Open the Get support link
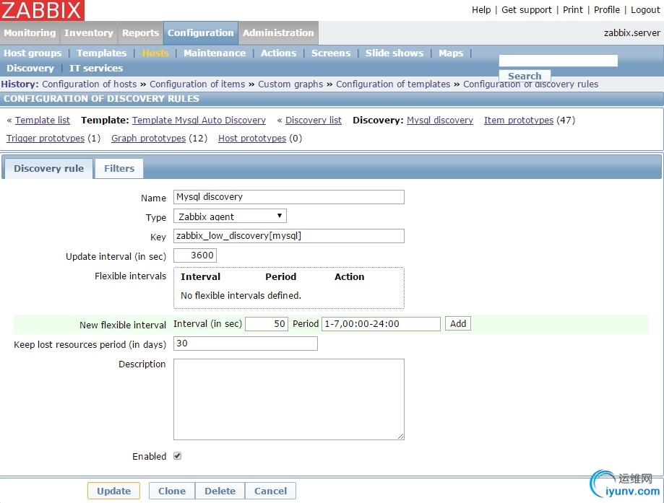The width and height of the screenshot is (664, 503). pyautogui.click(x=527, y=9)
